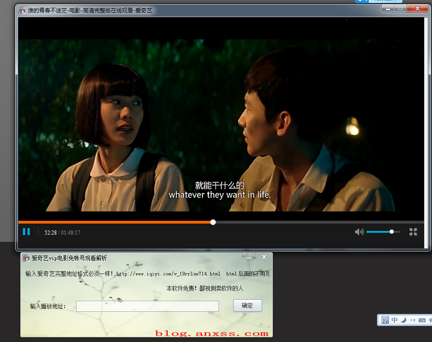432x342 pixels.
Task: Click the 输入播放地址 label
Action: (48, 306)
